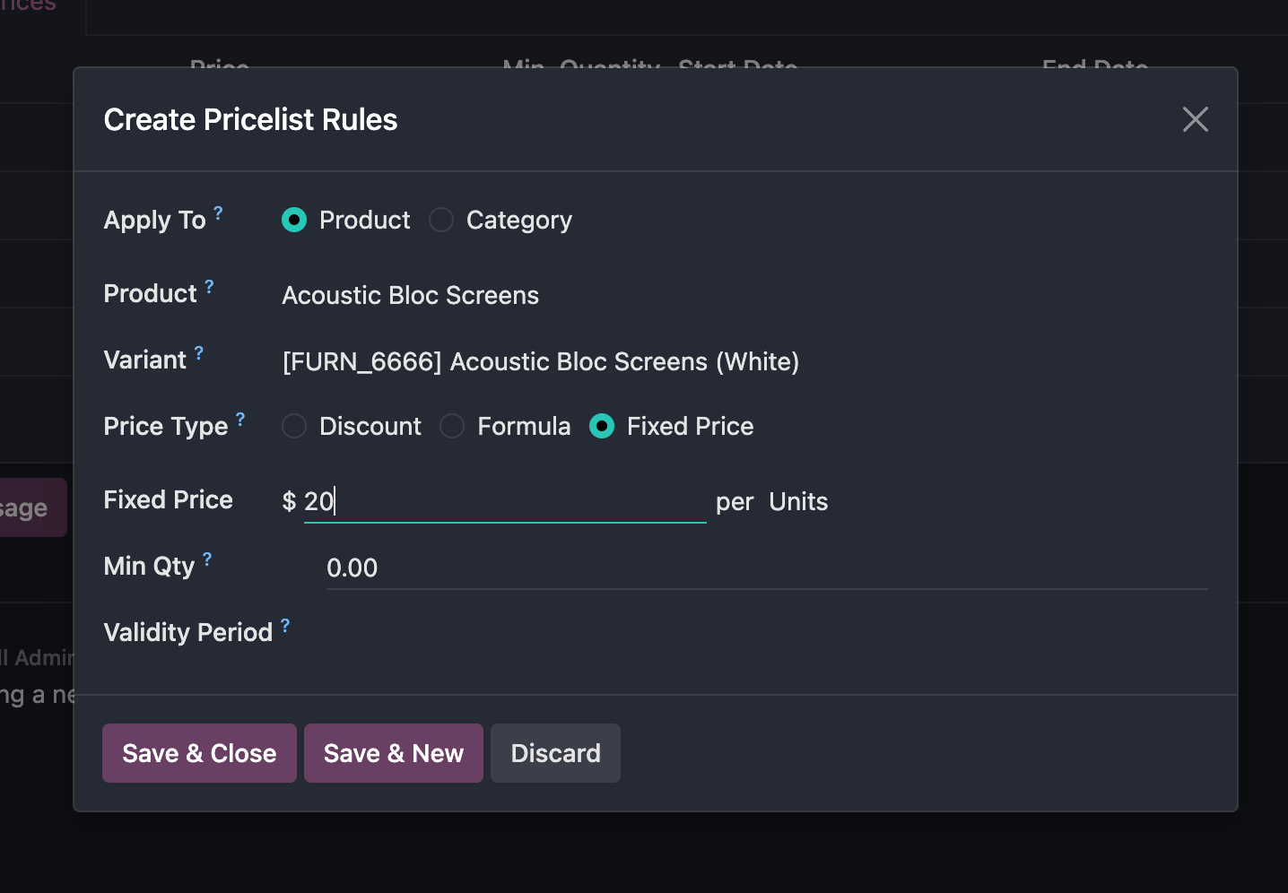Select the Category radio button
1288x893 pixels.
pos(441,220)
